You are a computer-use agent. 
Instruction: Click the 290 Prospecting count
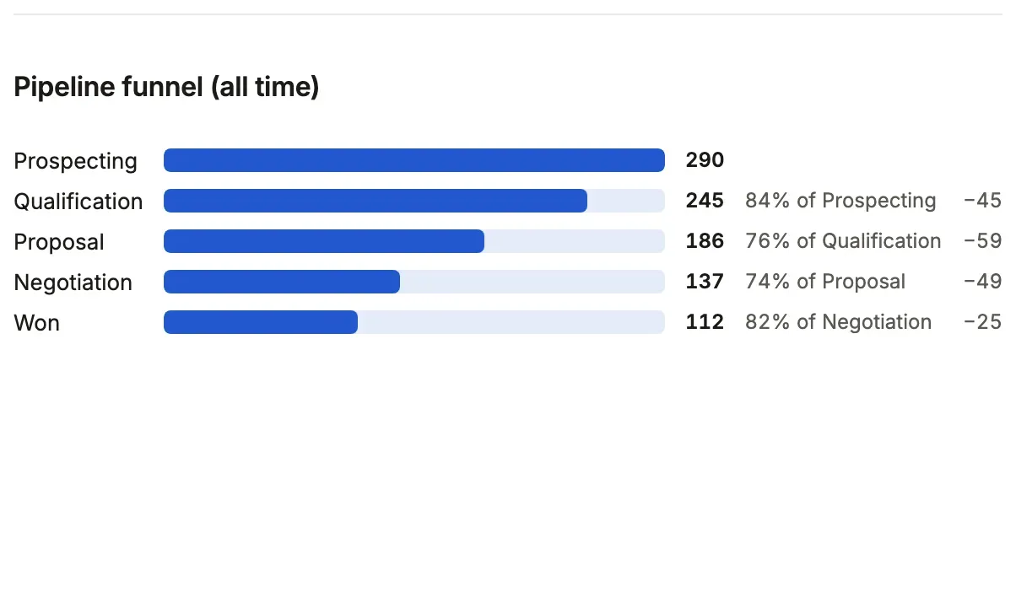tap(705, 160)
